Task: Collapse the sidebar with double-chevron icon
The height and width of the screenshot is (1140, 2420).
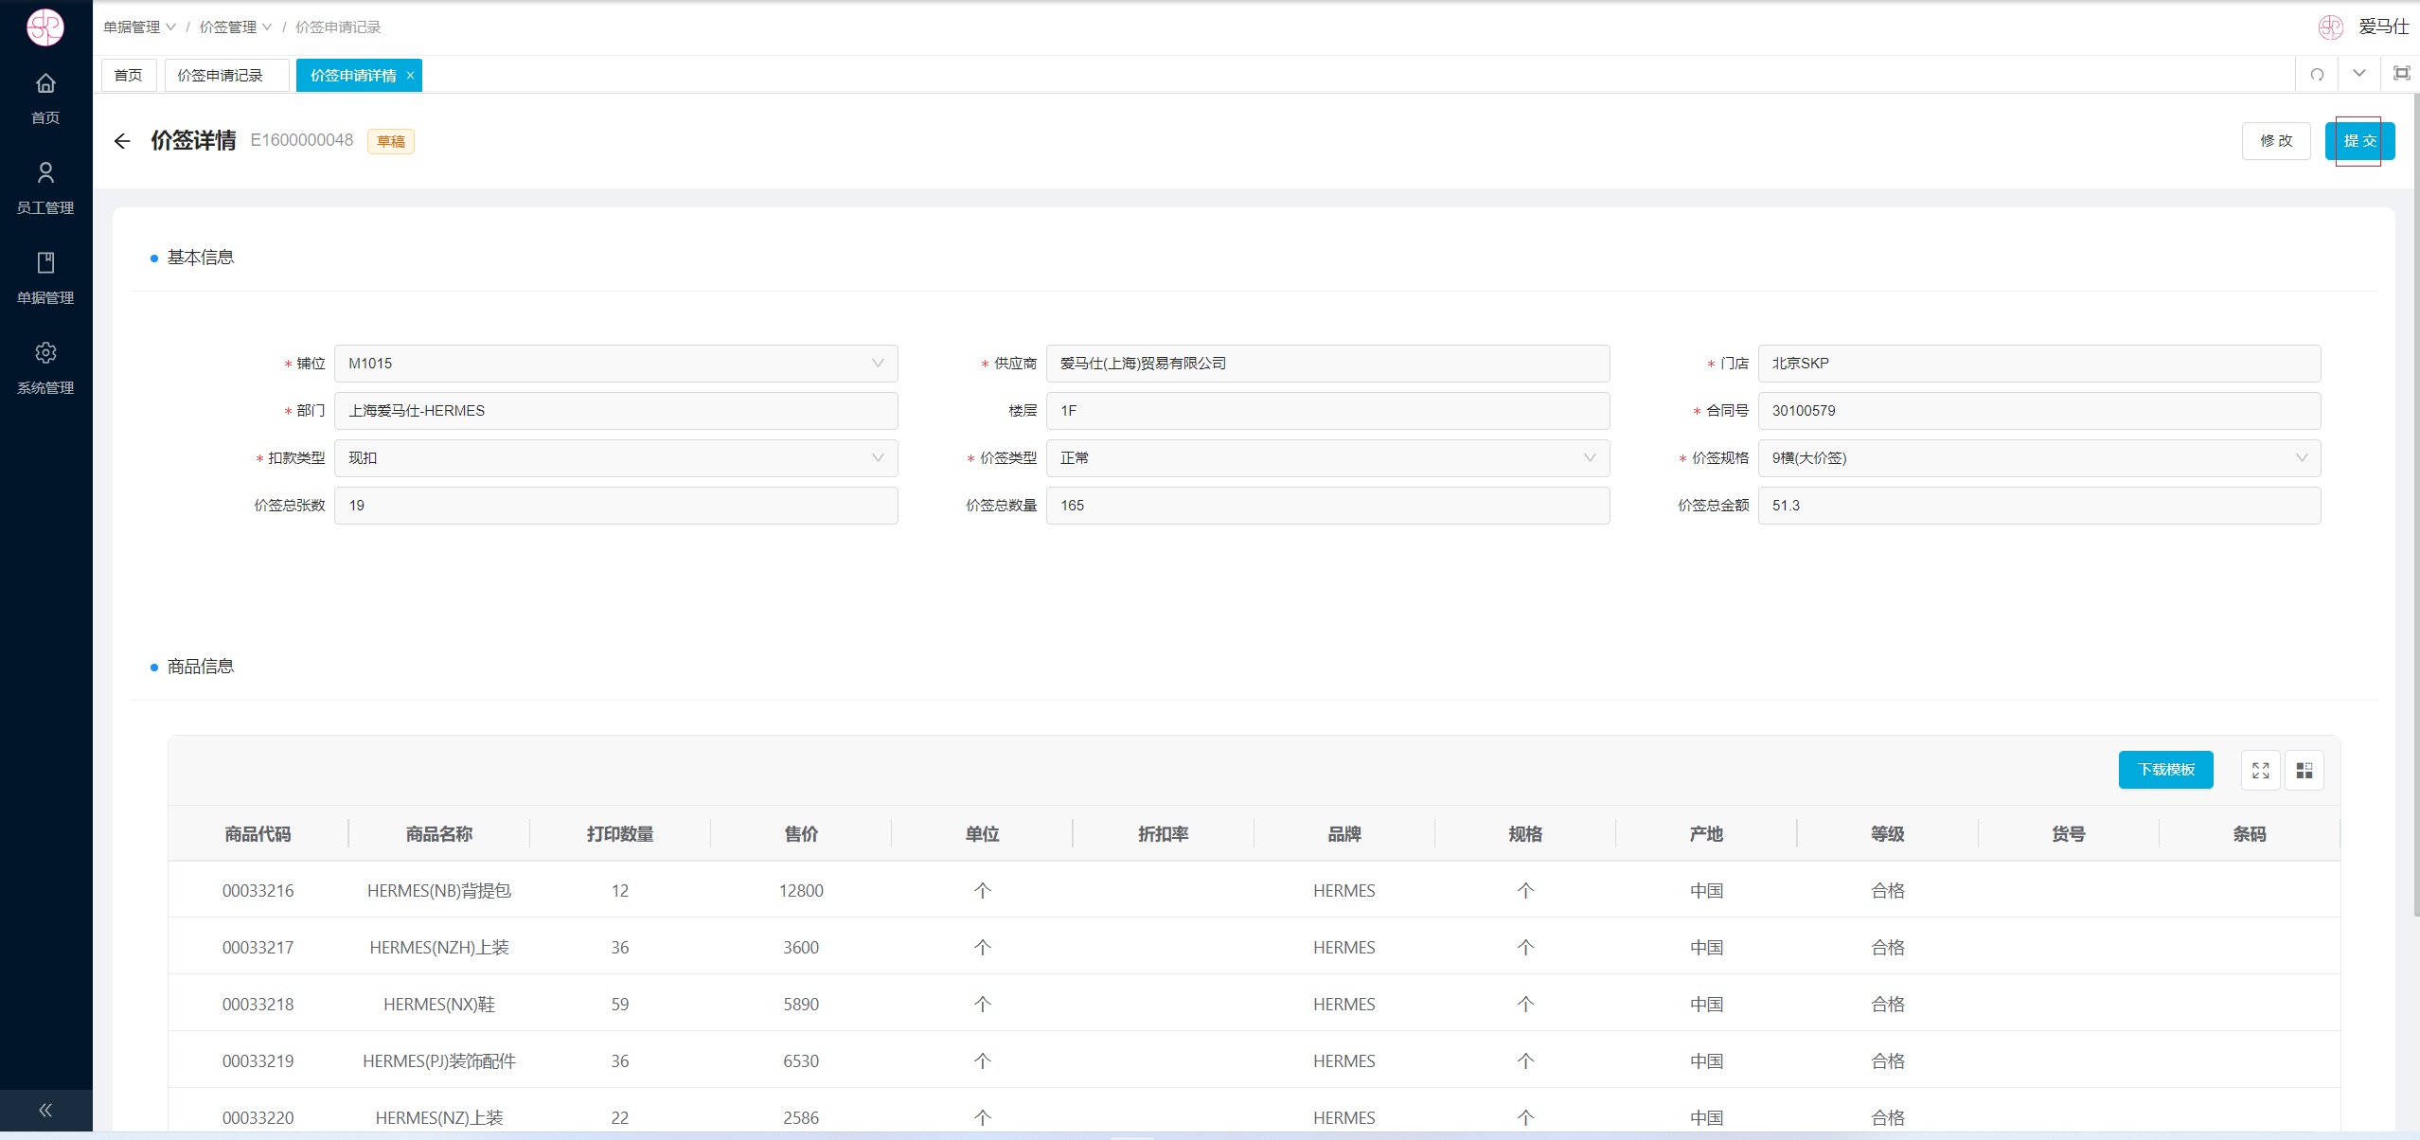Action: tap(45, 1111)
